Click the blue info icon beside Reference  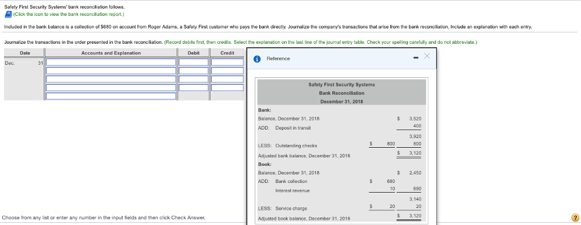(257, 59)
